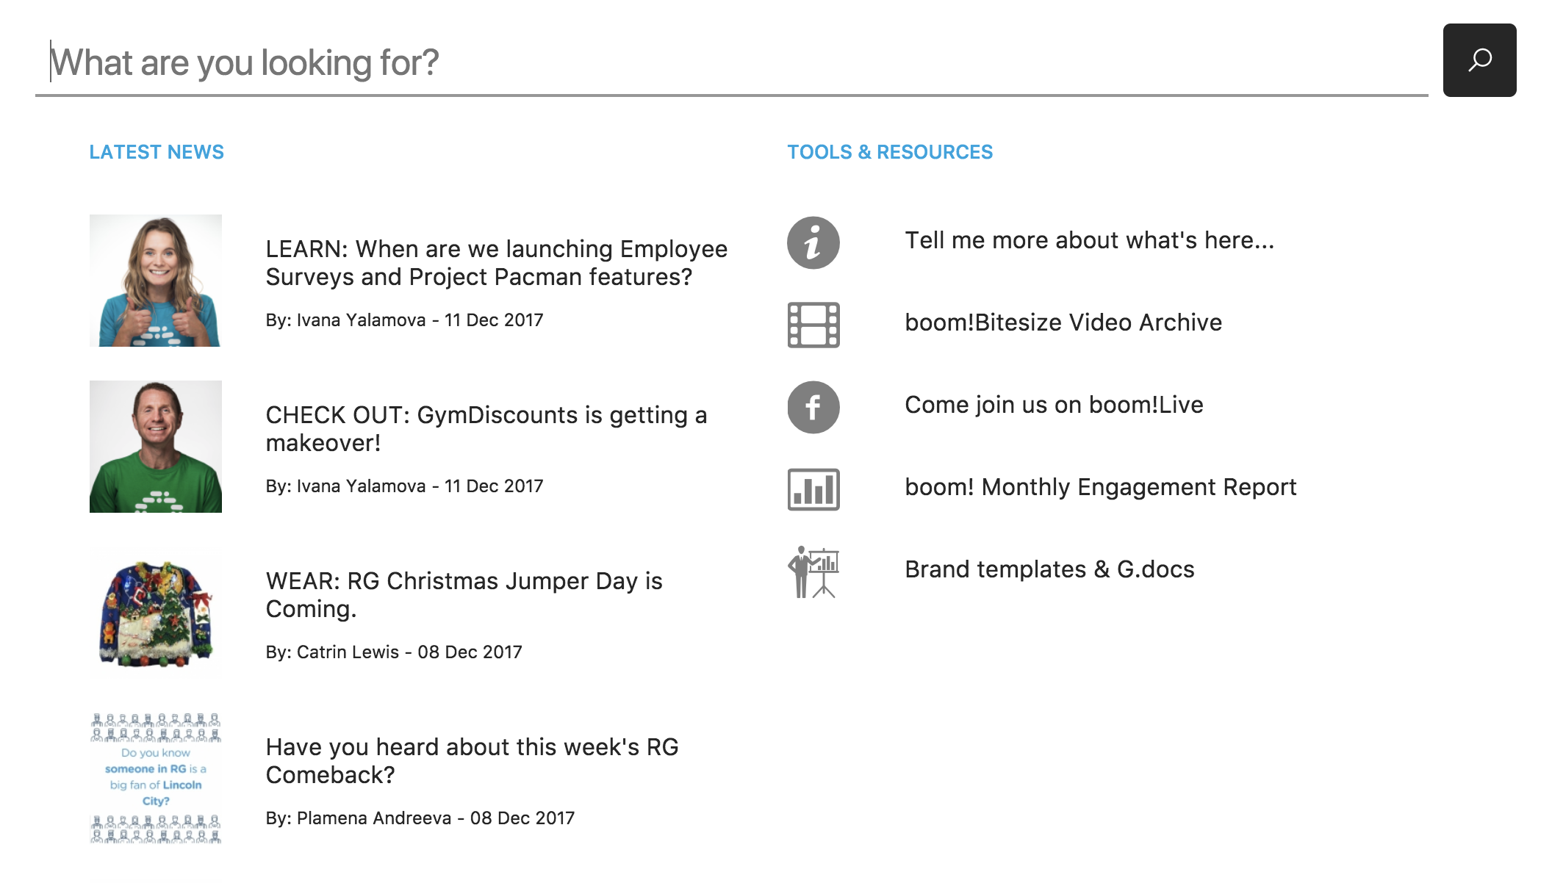
Task: Open 'Tell me more about what's here...'
Action: click(x=1089, y=240)
